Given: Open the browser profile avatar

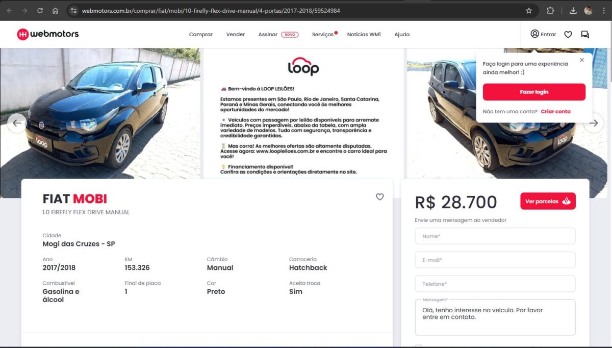Looking at the screenshot, I should [588, 11].
